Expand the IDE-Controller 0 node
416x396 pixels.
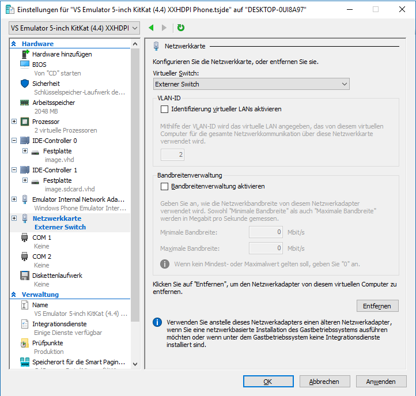pos(14,140)
